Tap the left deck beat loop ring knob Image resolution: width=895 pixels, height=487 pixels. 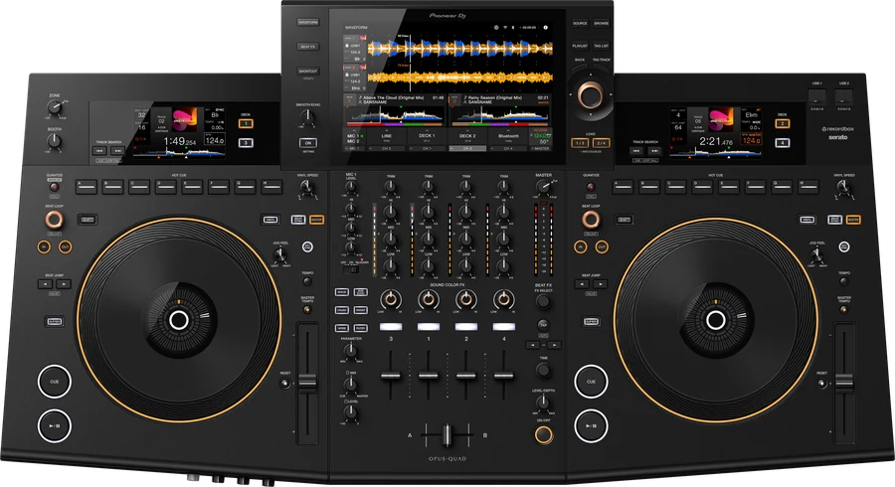[54, 219]
